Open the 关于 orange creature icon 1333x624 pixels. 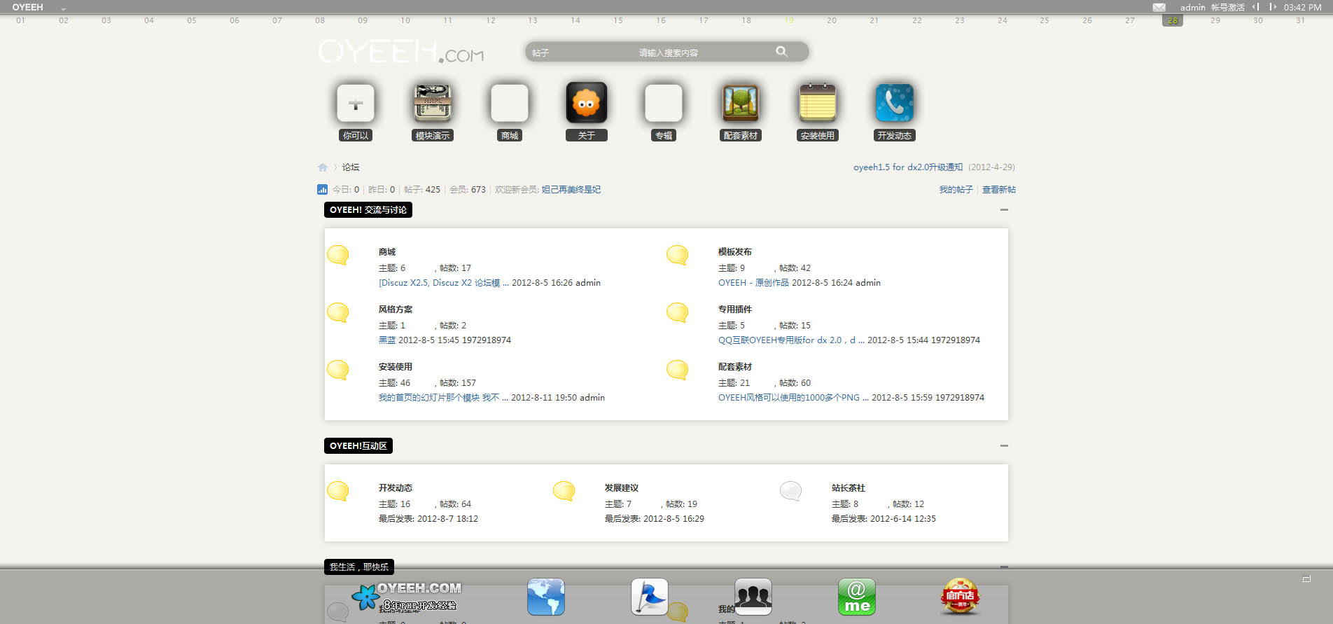(587, 103)
